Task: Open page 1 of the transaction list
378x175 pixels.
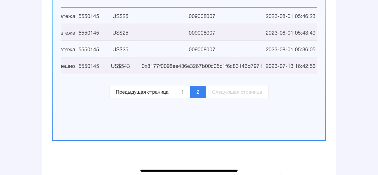Action: [x=183, y=92]
